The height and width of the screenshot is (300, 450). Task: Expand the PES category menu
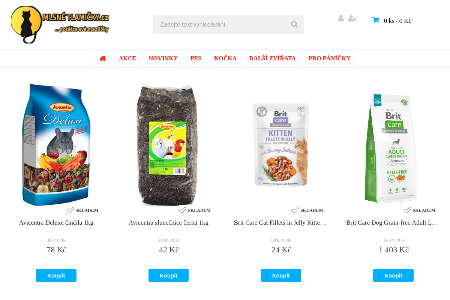click(x=196, y=58)
